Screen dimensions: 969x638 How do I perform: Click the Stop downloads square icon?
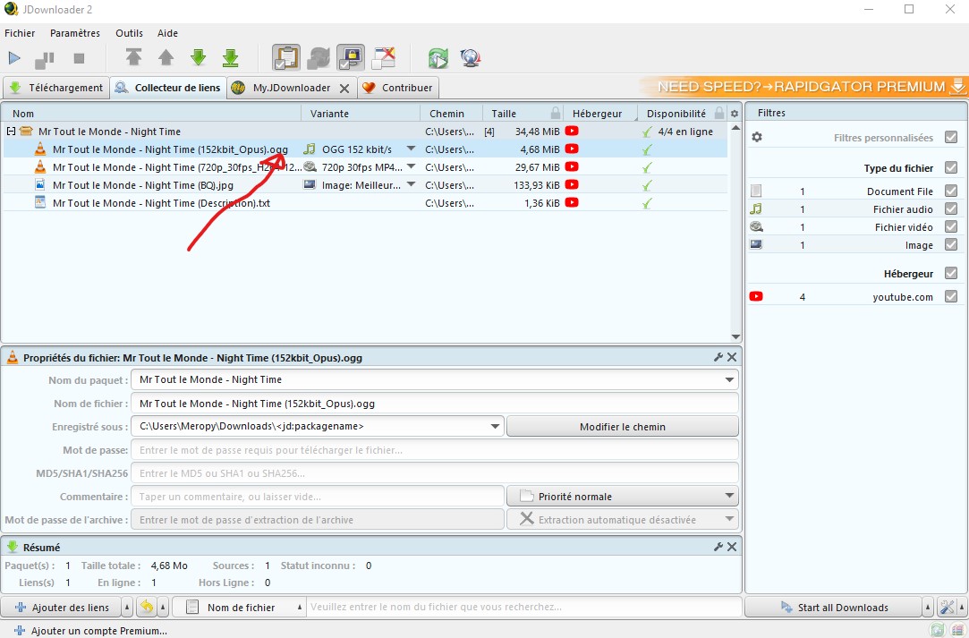coord(79,59)
